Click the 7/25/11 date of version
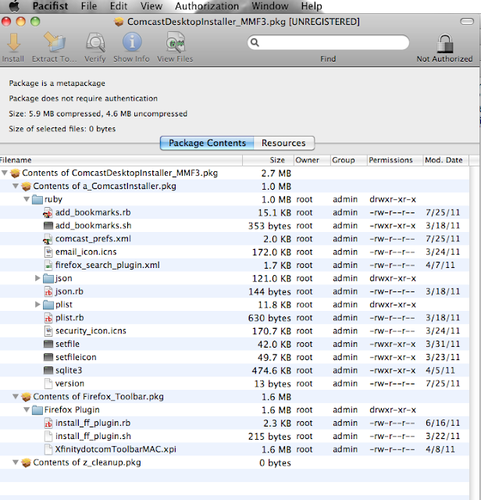The width and height of the screenshot is (481, 500). coord(443,384)
